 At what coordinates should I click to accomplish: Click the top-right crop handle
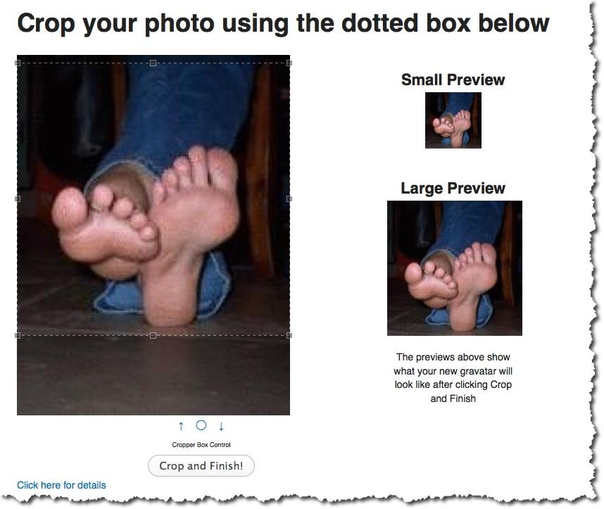289,63
